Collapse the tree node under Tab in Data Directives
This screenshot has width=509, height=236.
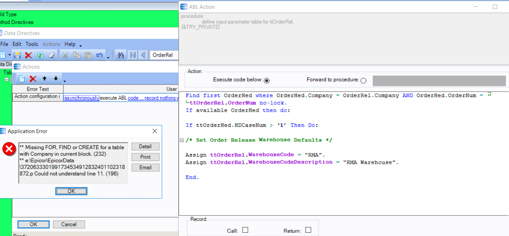click(x=7, y=79)
